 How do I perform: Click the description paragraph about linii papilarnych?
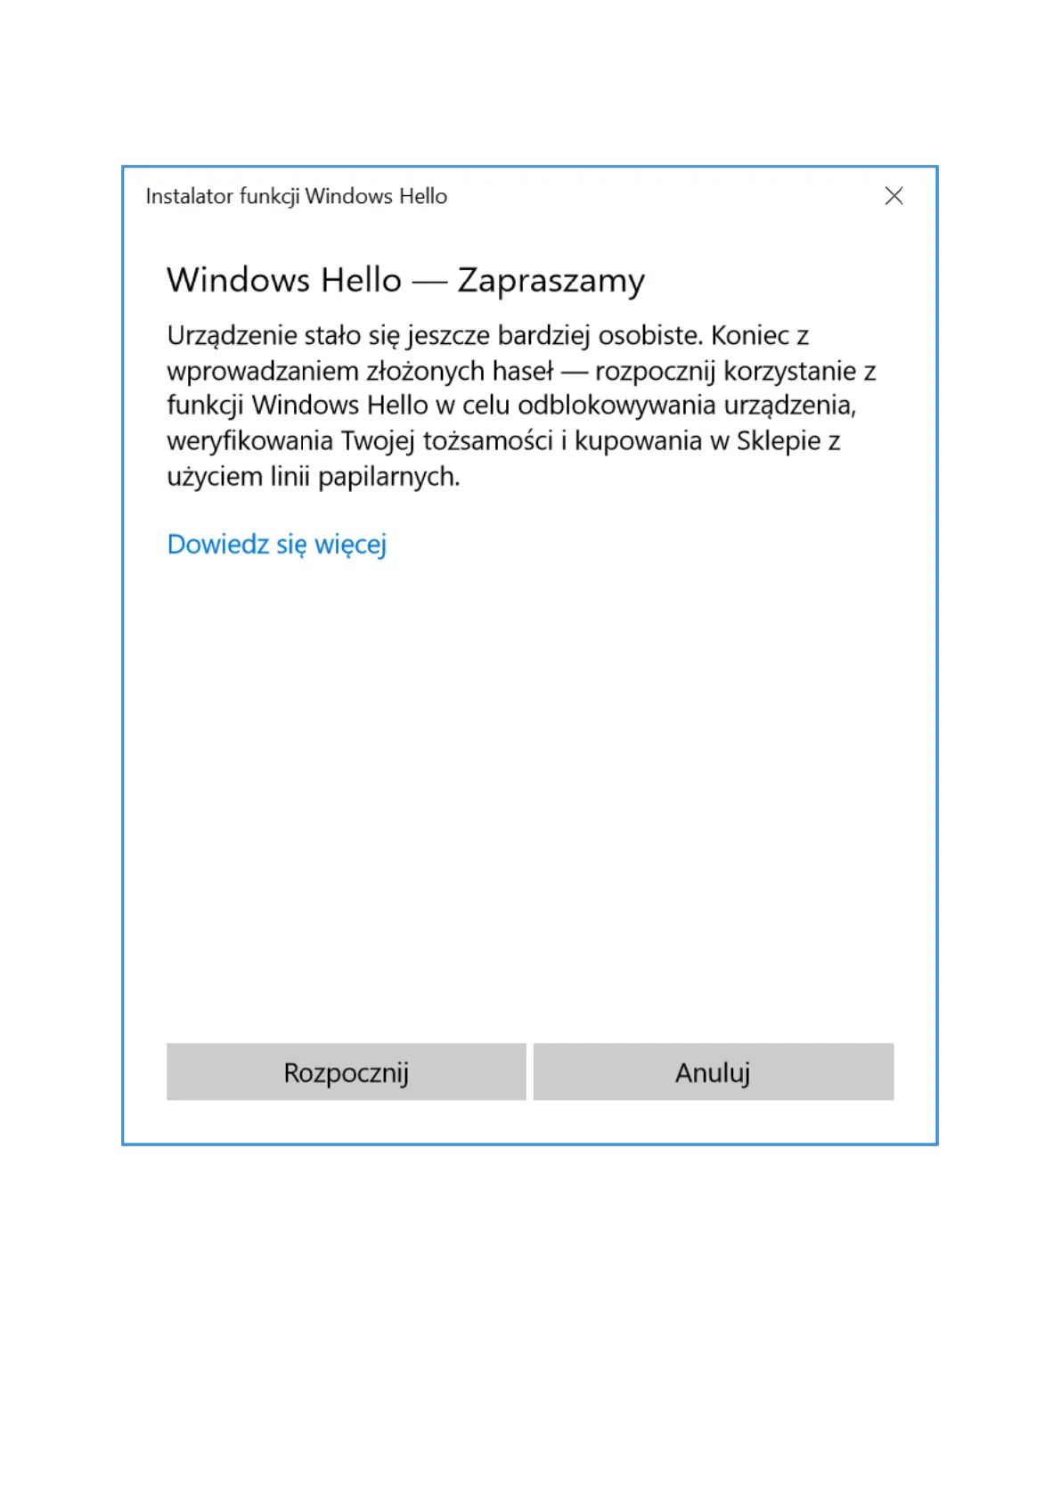pos(521,406)
